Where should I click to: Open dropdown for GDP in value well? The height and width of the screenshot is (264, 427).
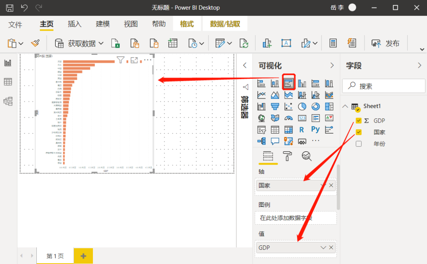click(323, 247)
